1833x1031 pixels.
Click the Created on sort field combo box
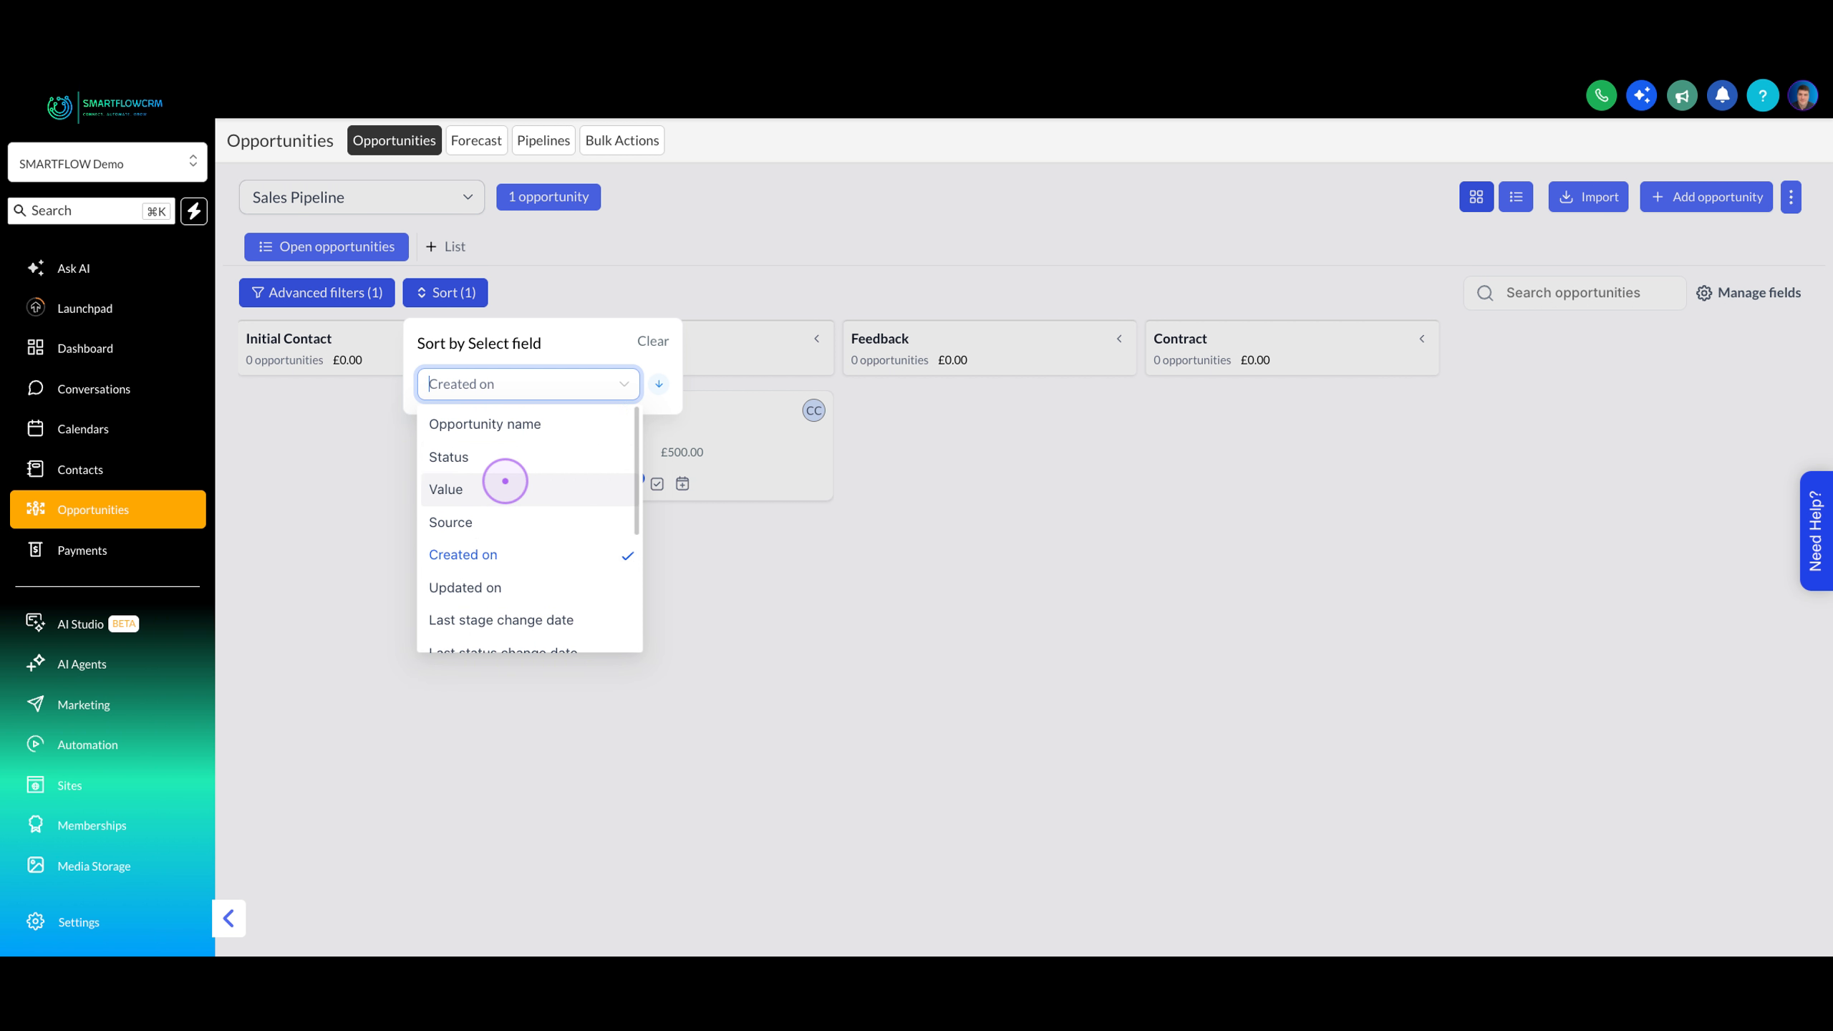tap(528, 384)
